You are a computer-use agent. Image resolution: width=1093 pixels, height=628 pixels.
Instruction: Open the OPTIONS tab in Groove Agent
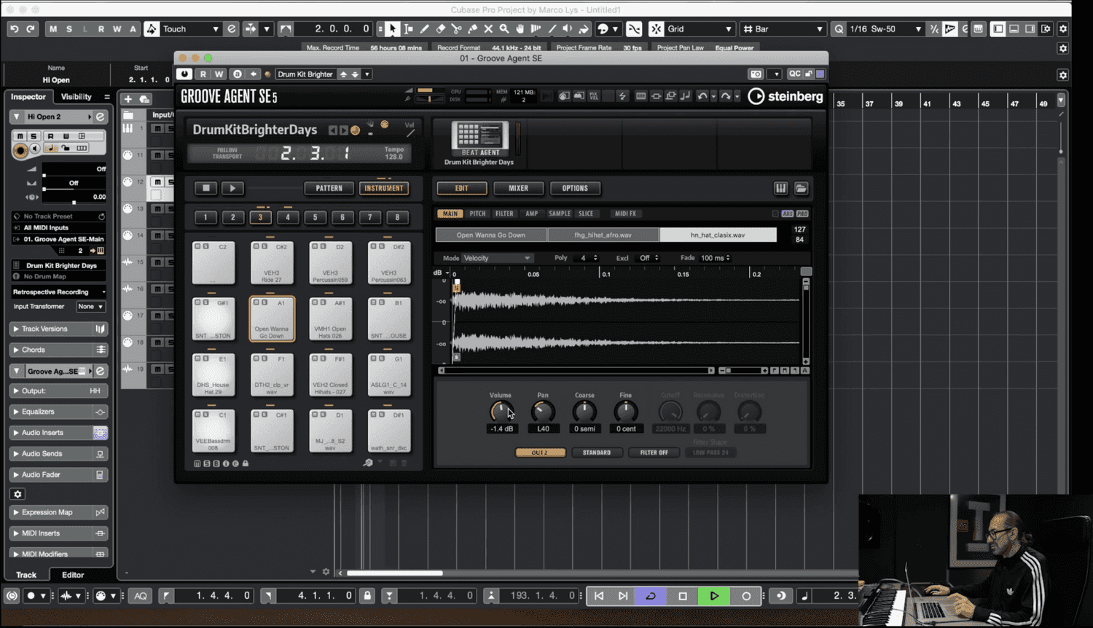pos(575,188)
